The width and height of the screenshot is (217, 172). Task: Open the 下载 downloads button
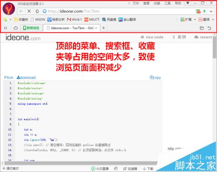click(148, 169)
